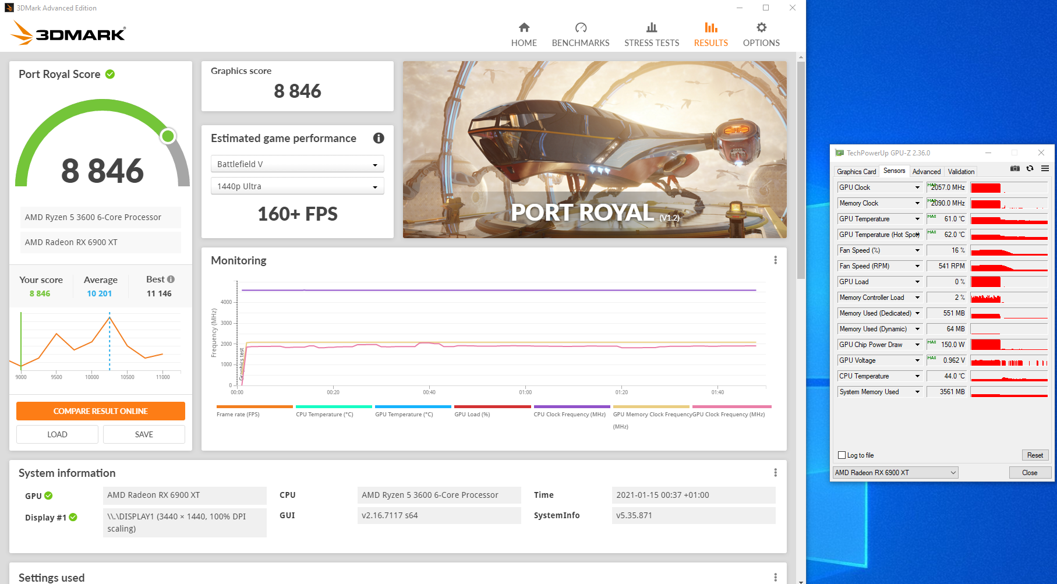Click the SAVE result button
Image resolution: width=1057 pixels, height=584 pixels.
[144, 434]
